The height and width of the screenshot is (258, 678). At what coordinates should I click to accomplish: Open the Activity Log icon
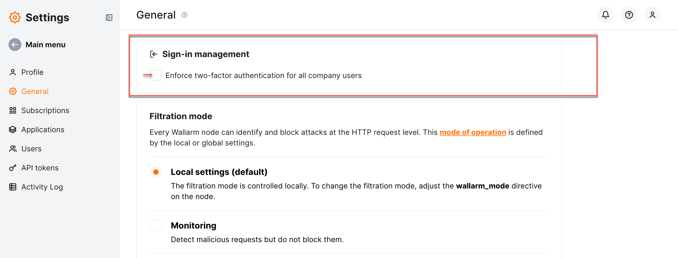point(13,187)
